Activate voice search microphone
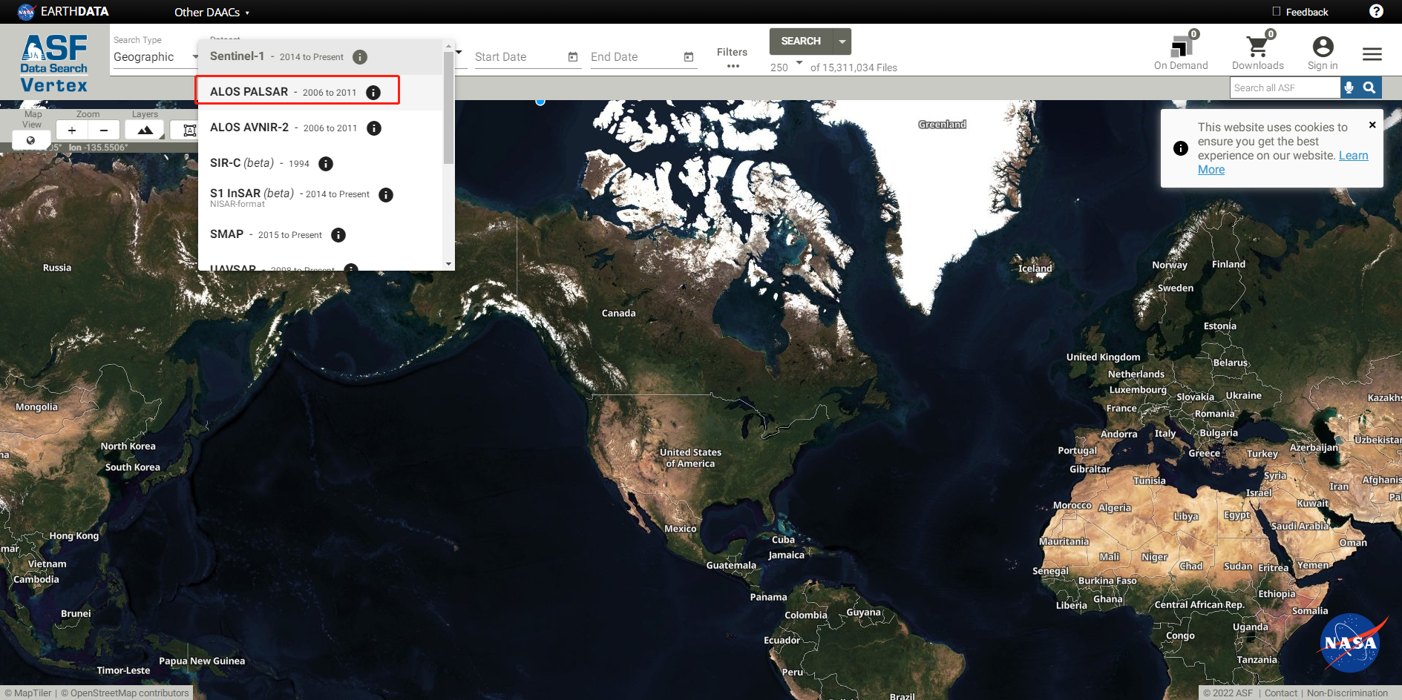The image size is (1402, 700). tap(1349, 87)
